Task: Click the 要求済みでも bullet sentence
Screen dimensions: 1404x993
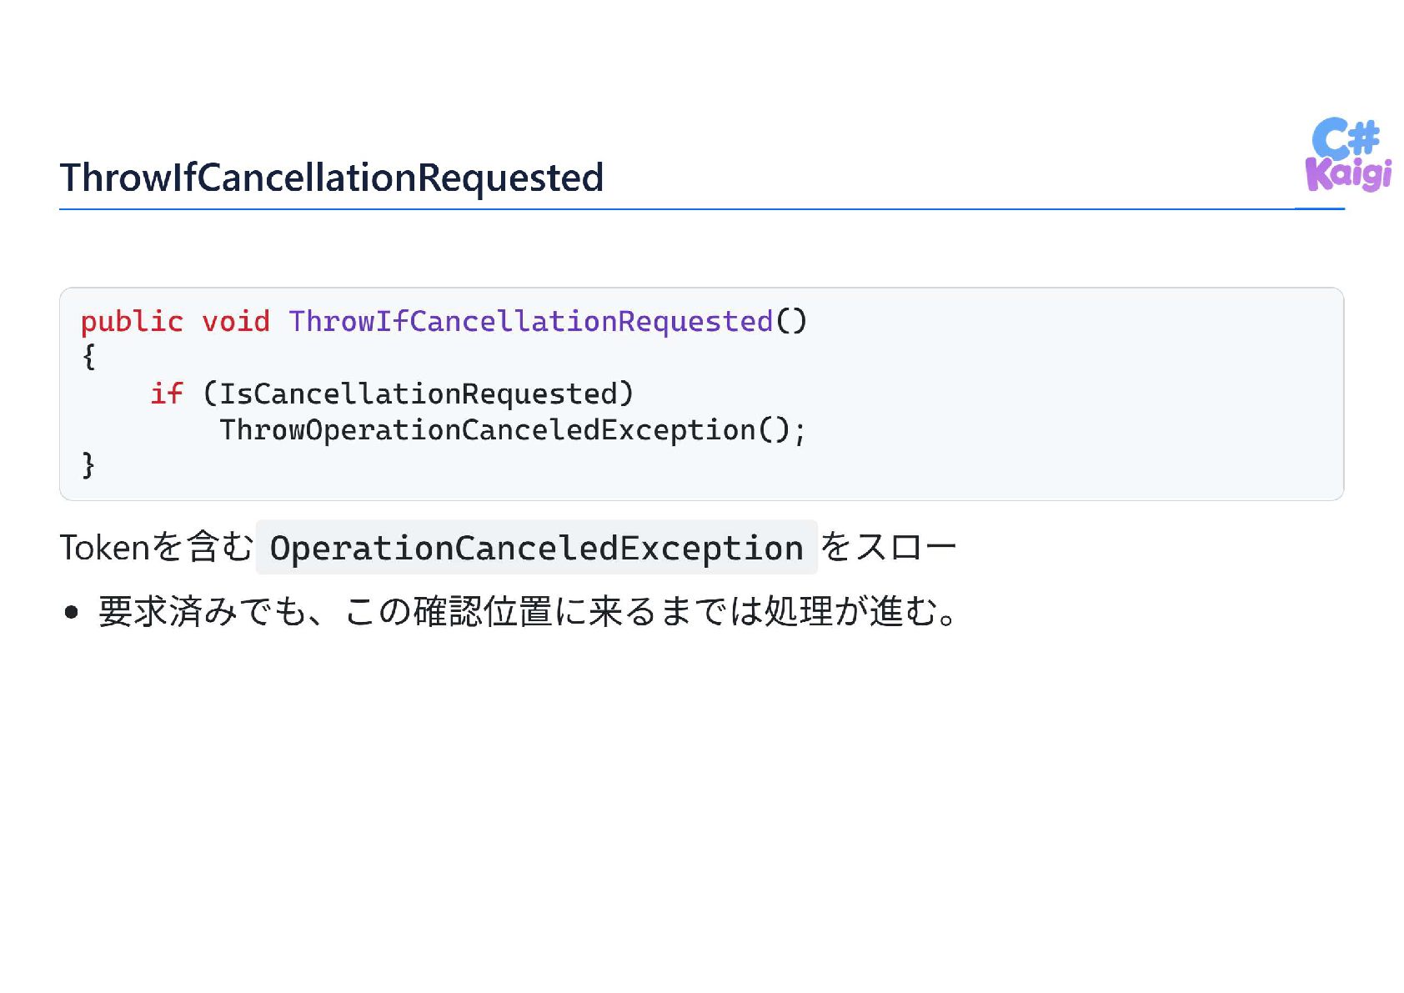Action: pos(529,611)
